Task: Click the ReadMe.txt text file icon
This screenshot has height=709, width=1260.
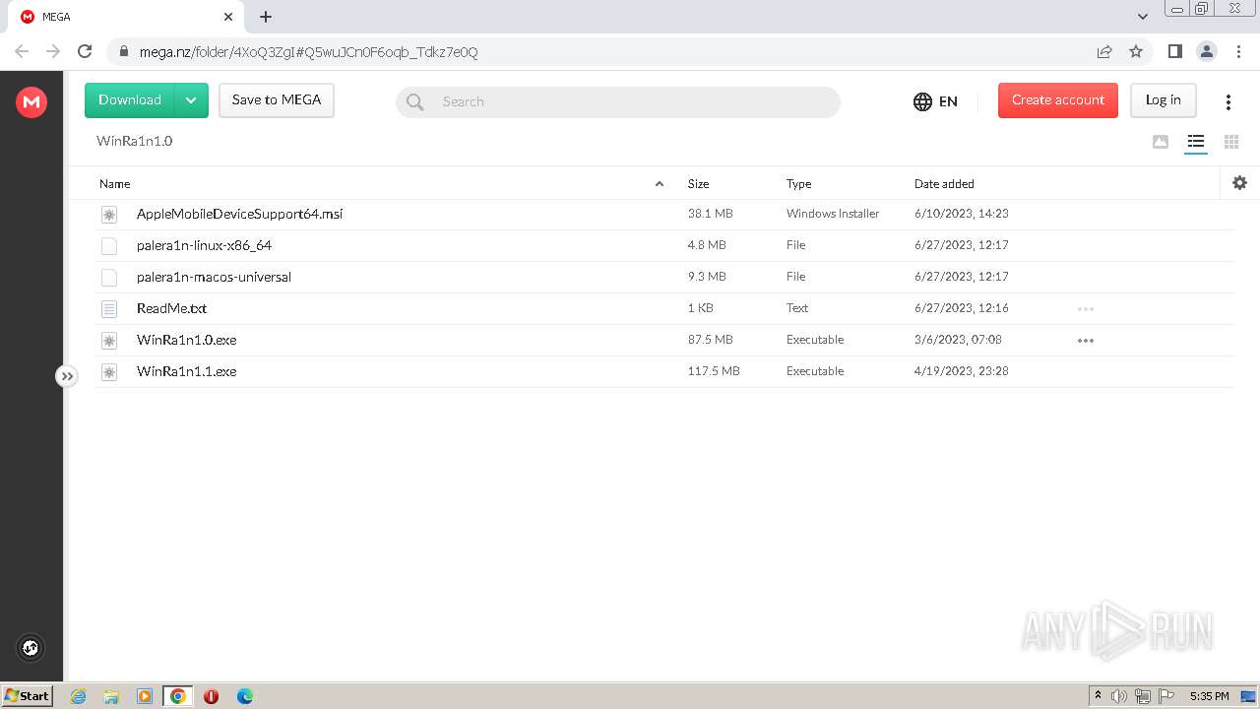Action: pyautogui.click(x=109, y=308)
